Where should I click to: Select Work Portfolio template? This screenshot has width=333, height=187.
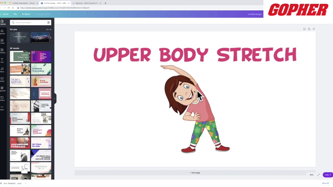41,81
